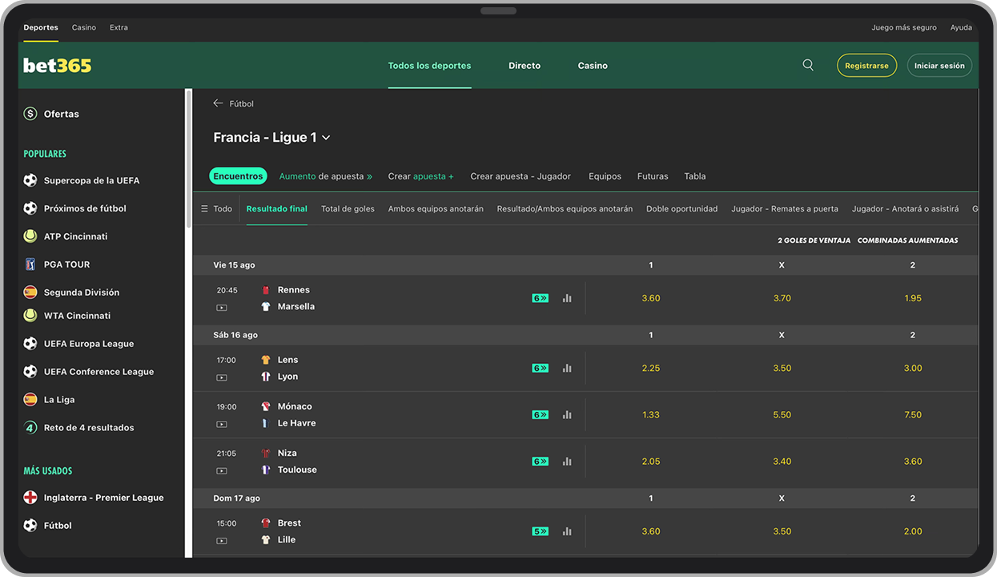Image resolution: width=997 pixels, height=577 pixels.
Task: Click the sidebar vertical scrollbar
Action: tap(189, 160)
